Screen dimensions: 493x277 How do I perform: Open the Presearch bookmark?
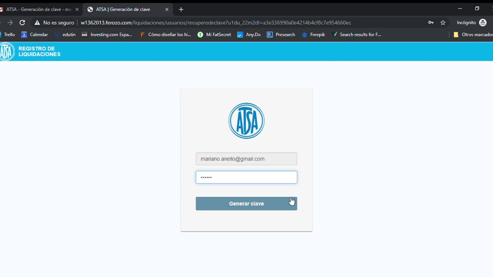click(x=281, y=35)
